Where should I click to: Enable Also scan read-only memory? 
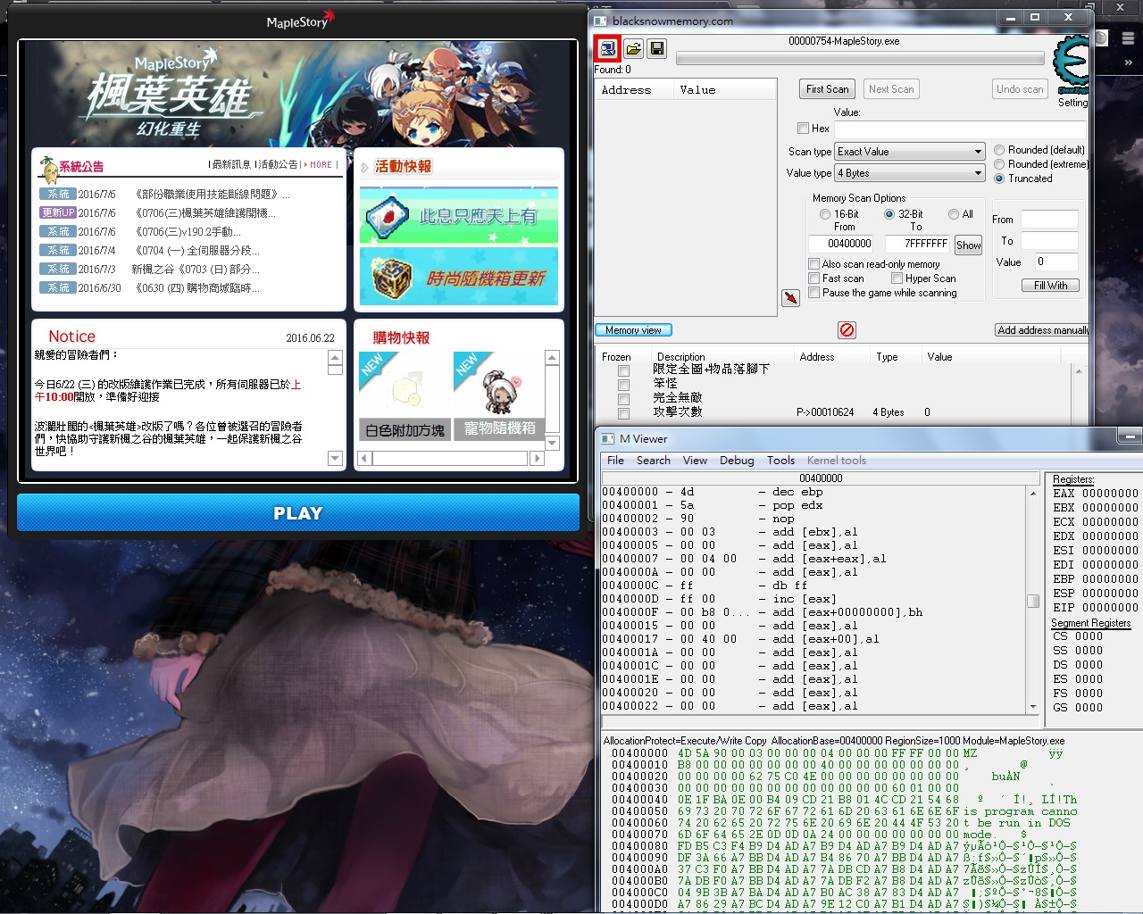813,264
